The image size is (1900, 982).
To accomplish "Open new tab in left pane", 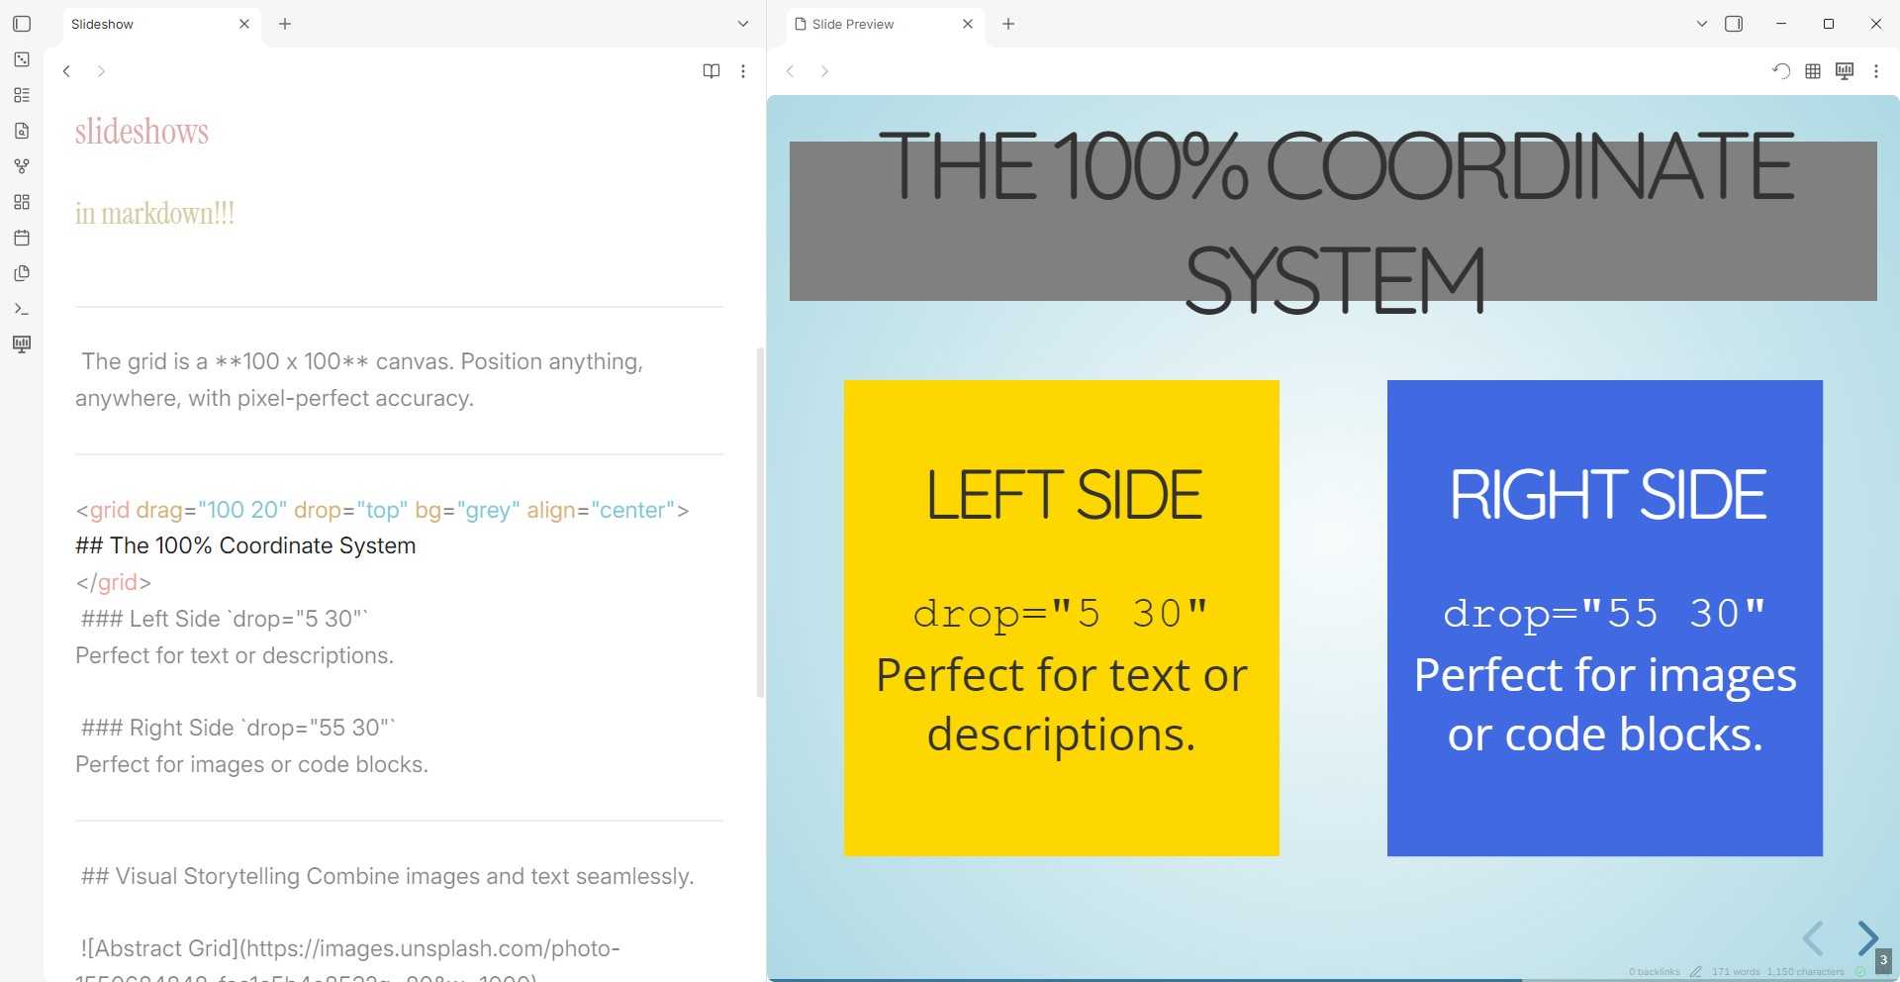I will tap(285, 24).
